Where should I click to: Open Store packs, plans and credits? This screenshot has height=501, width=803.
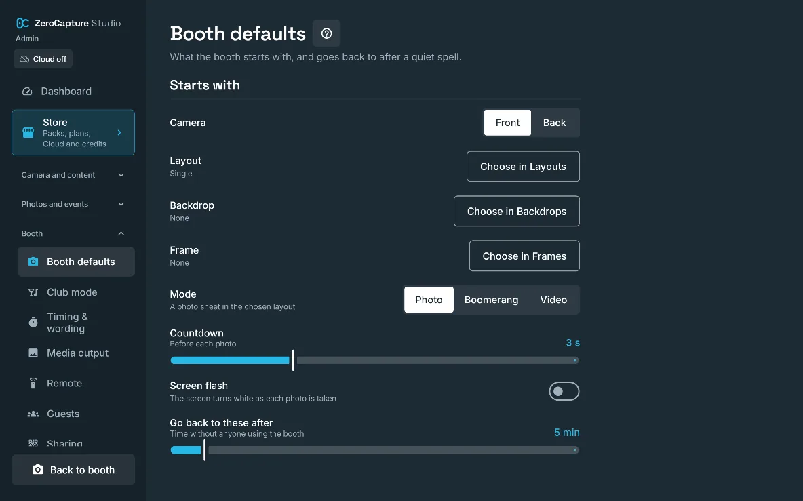click(x=73, y=133)
